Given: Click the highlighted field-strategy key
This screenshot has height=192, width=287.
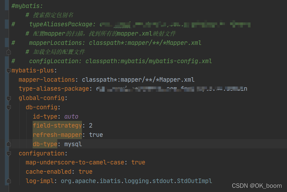Looking at the screenshot, I should [x=57, y=125].
